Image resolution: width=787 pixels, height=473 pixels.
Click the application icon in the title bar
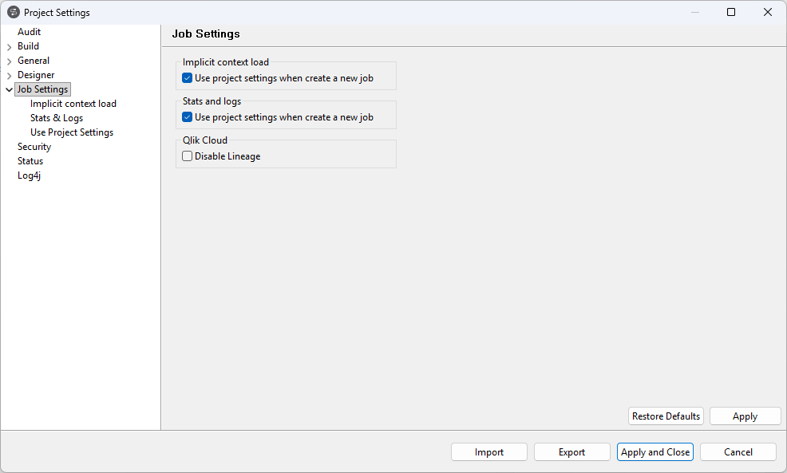tap(13, 12)
